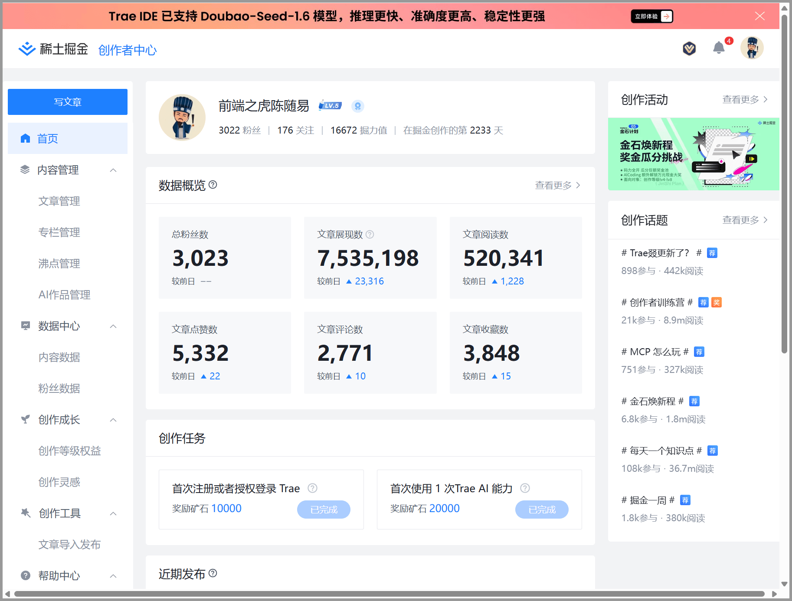Open topic # MCP 怎么玩 #
The height and width of the screenshot is (601, 792).
click(x=655, y=352)
